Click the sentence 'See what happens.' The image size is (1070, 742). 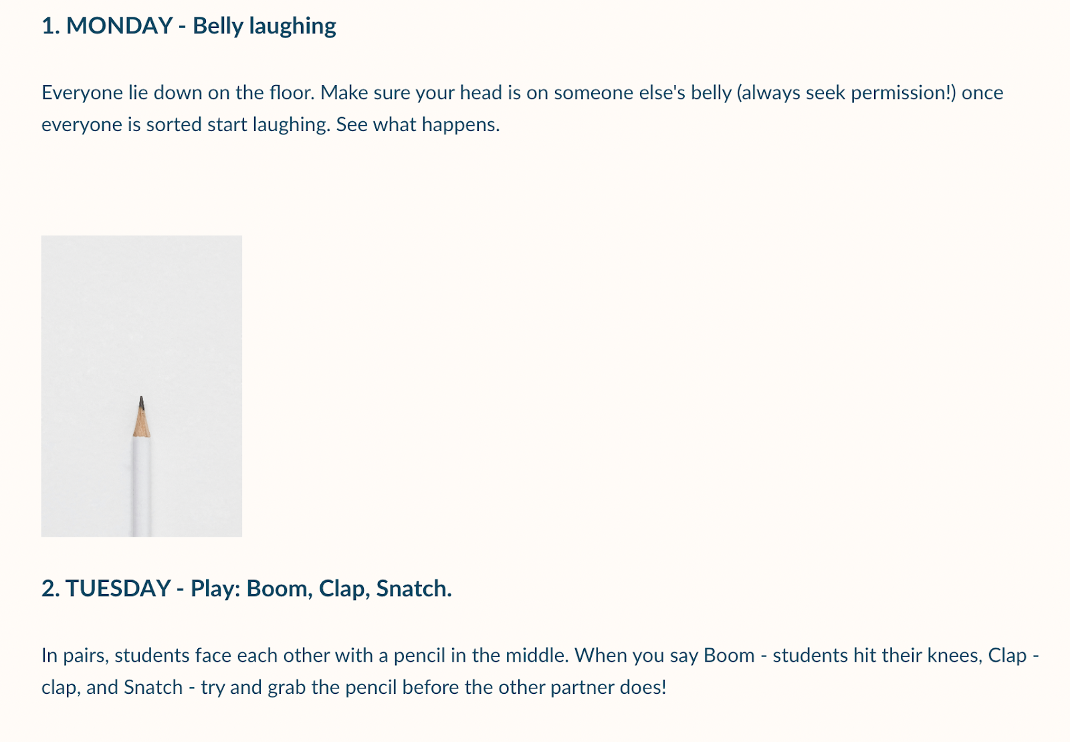click(x=418, y=124)
